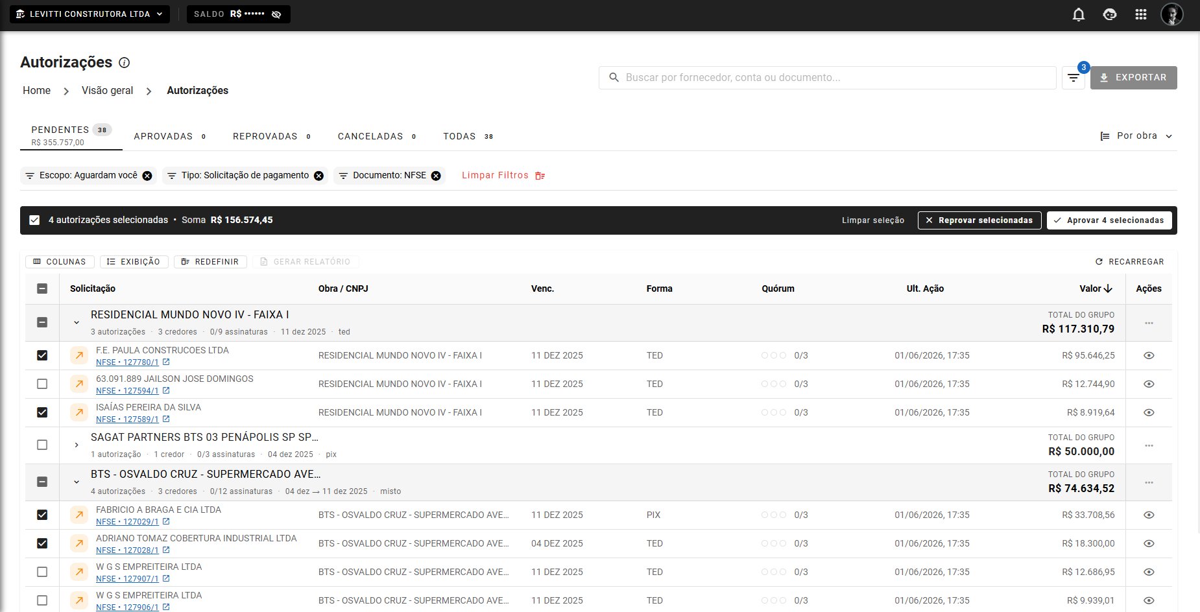The width and height of the screenshot is (1200, 612).
Task: View details eye for ADRIANO TOMAZ row
Action: click(1149, 543)
